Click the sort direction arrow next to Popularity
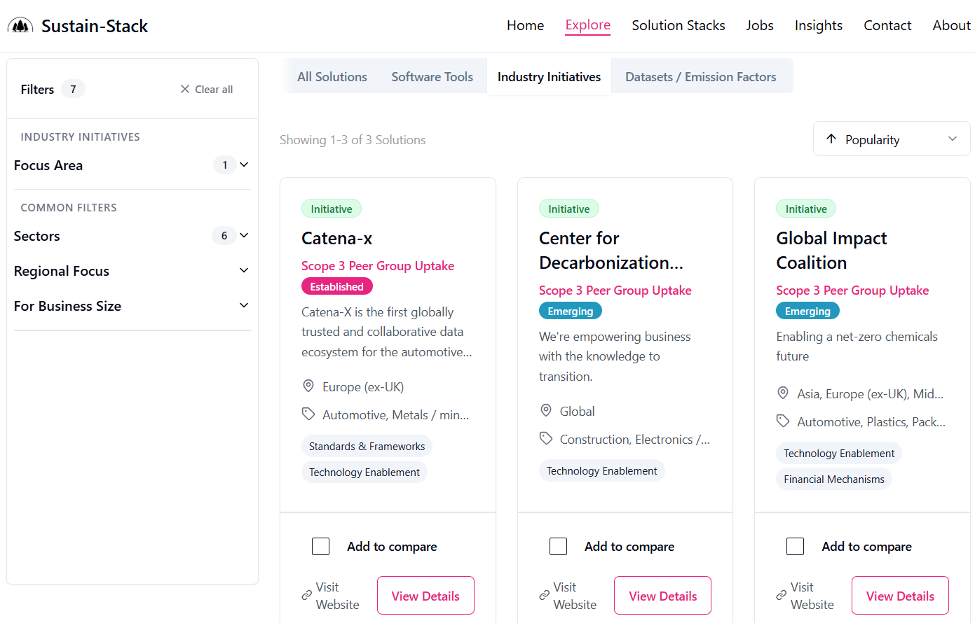This screenshot has width=975, height=623. (x=831, y=139)
